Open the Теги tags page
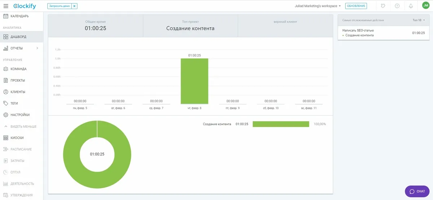Image resolution: width=433 pixels, height=200 pixels. point(14,103)
